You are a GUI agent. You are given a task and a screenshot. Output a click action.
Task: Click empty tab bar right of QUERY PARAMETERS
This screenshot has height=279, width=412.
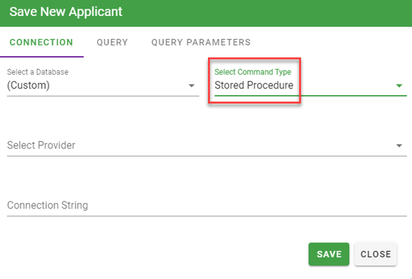point(330,42)
